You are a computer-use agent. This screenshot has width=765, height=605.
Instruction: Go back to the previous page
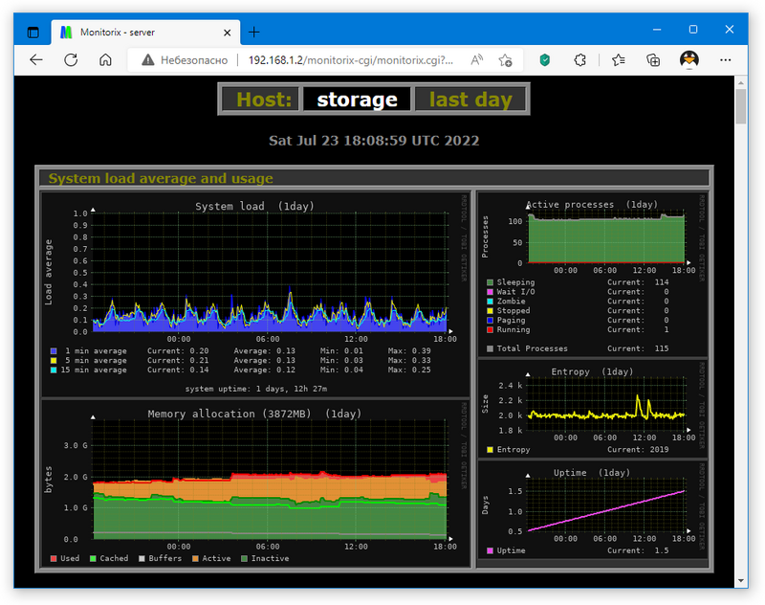36,60
